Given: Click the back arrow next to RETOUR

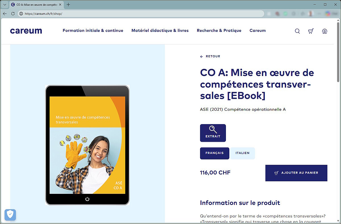Looking at the screenshot, I should pyautogui.click(x=202, y=56).
